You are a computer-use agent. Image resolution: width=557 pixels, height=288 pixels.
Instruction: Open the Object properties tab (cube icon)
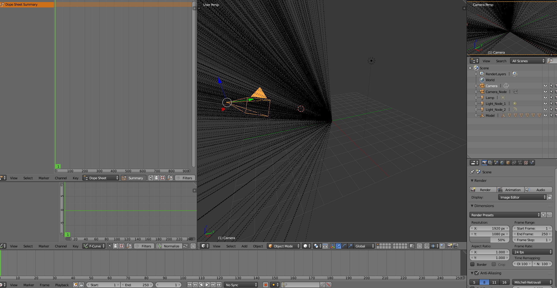(508, 163)
